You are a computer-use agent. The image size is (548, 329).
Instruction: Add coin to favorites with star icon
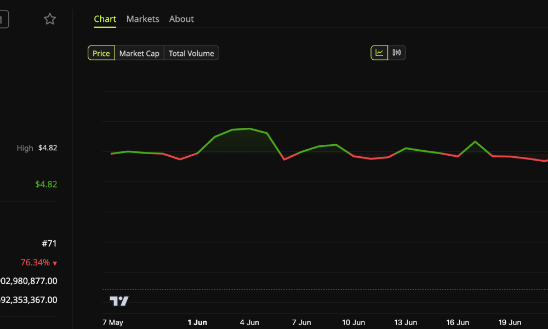[x=50, y=19]
